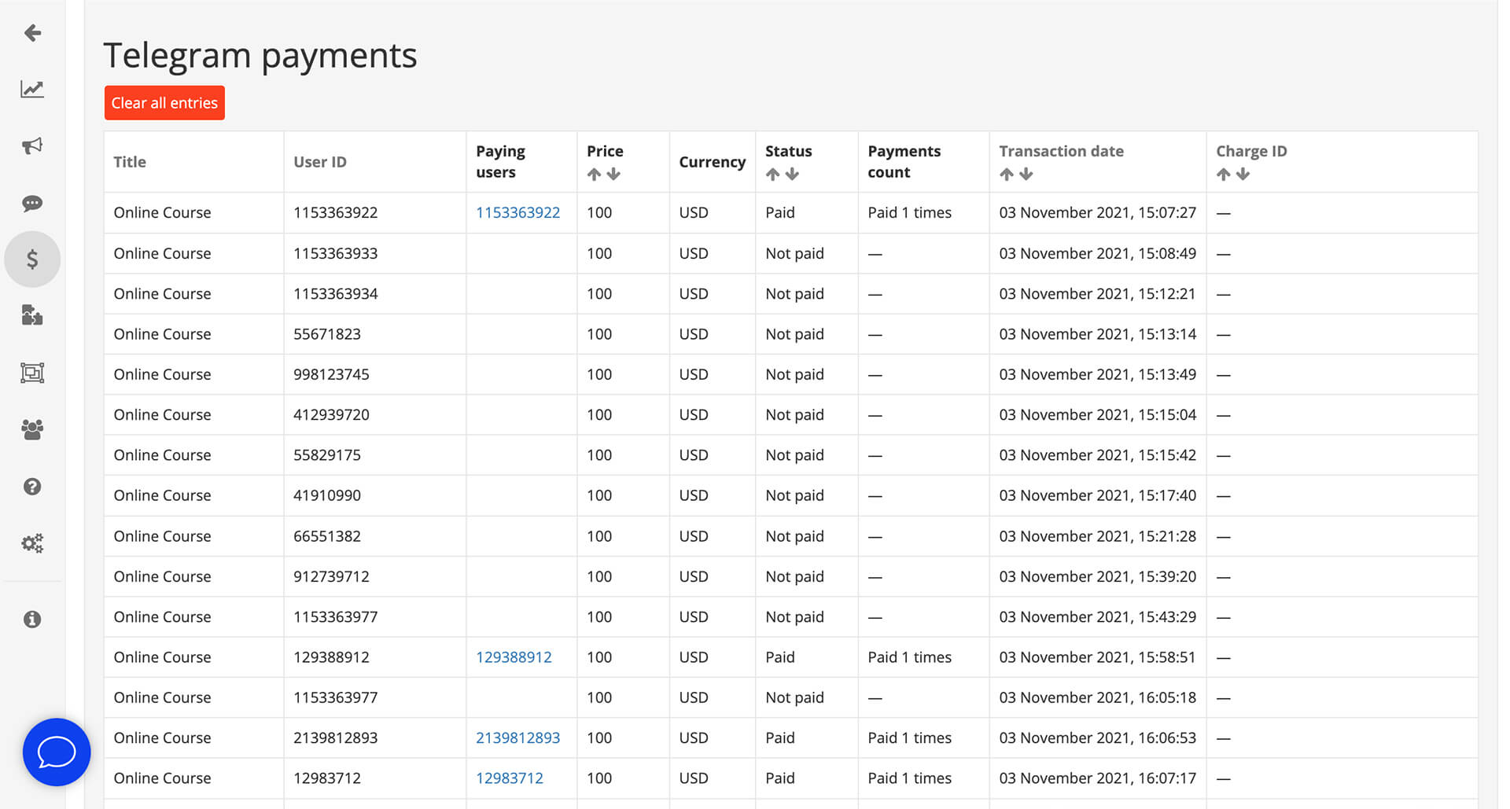The height and width of the screenshot is (809, 1510).
Task: Open the users group section
Action: tap(32, 429)
